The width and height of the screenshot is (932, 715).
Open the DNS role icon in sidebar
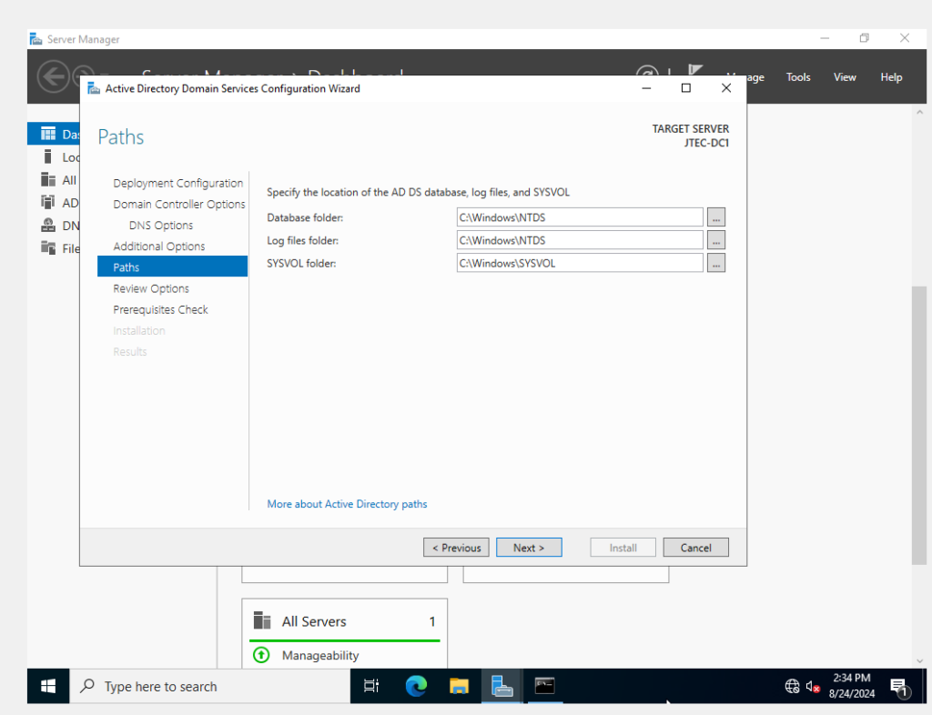[48, 225]
